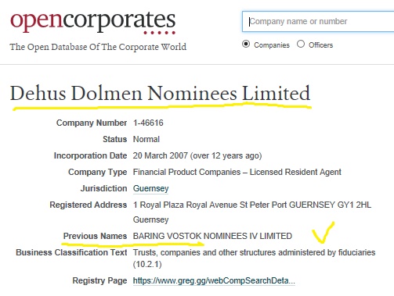Click the 20 March 2007 incorporation date
The width and height of the screenshot is (394, 296).
161,155
